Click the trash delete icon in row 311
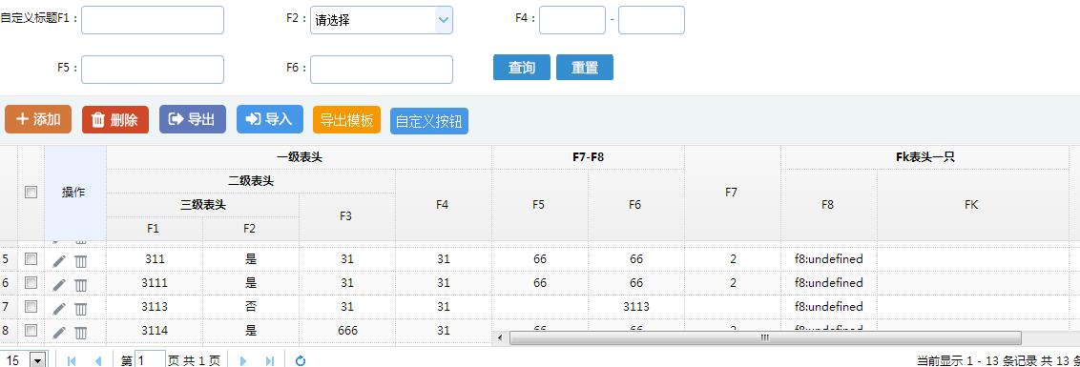Screen dimensions: 1080x367 click(x=80, y=261)
